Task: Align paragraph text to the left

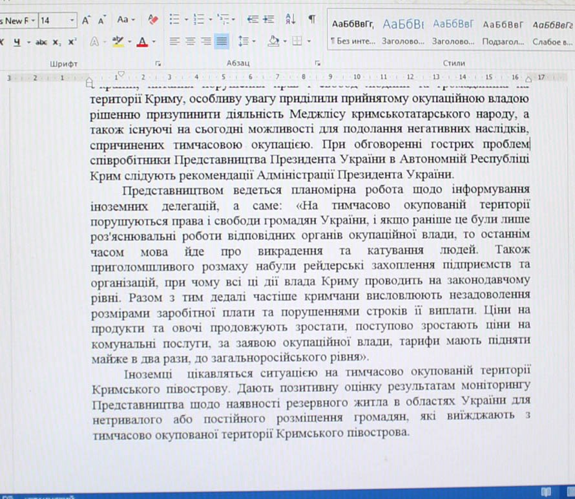Action: (174, 41)
